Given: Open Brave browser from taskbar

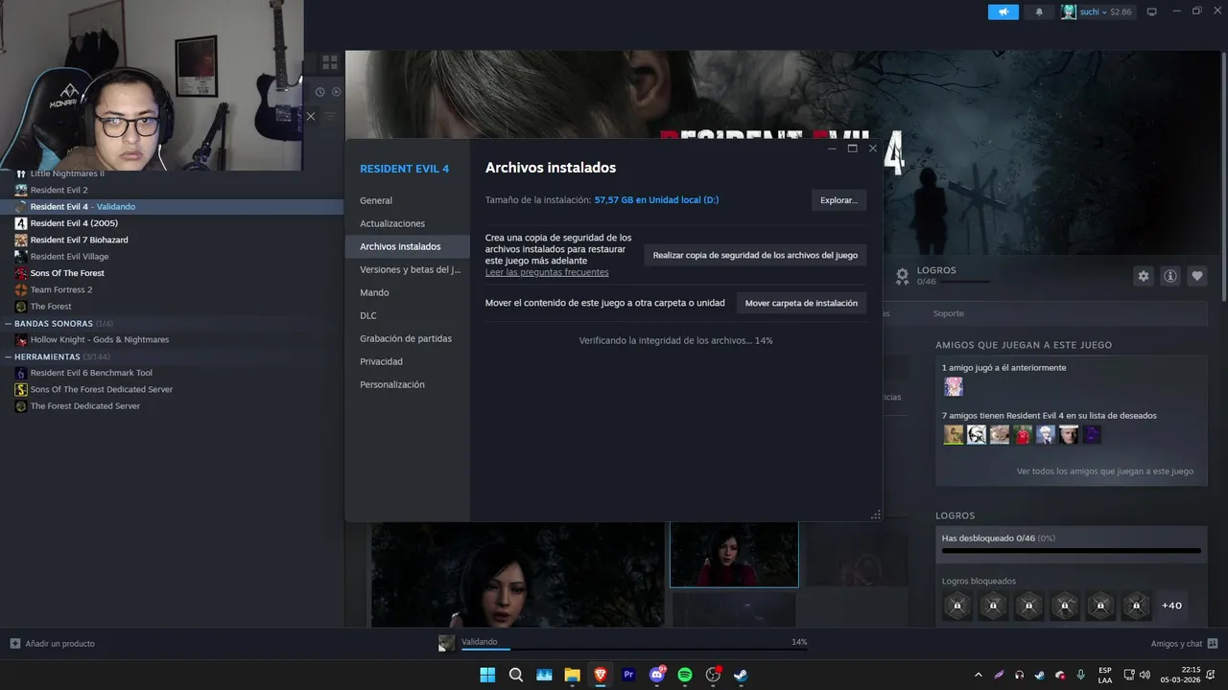Looking at the screenshot, I should click(601, 675).
